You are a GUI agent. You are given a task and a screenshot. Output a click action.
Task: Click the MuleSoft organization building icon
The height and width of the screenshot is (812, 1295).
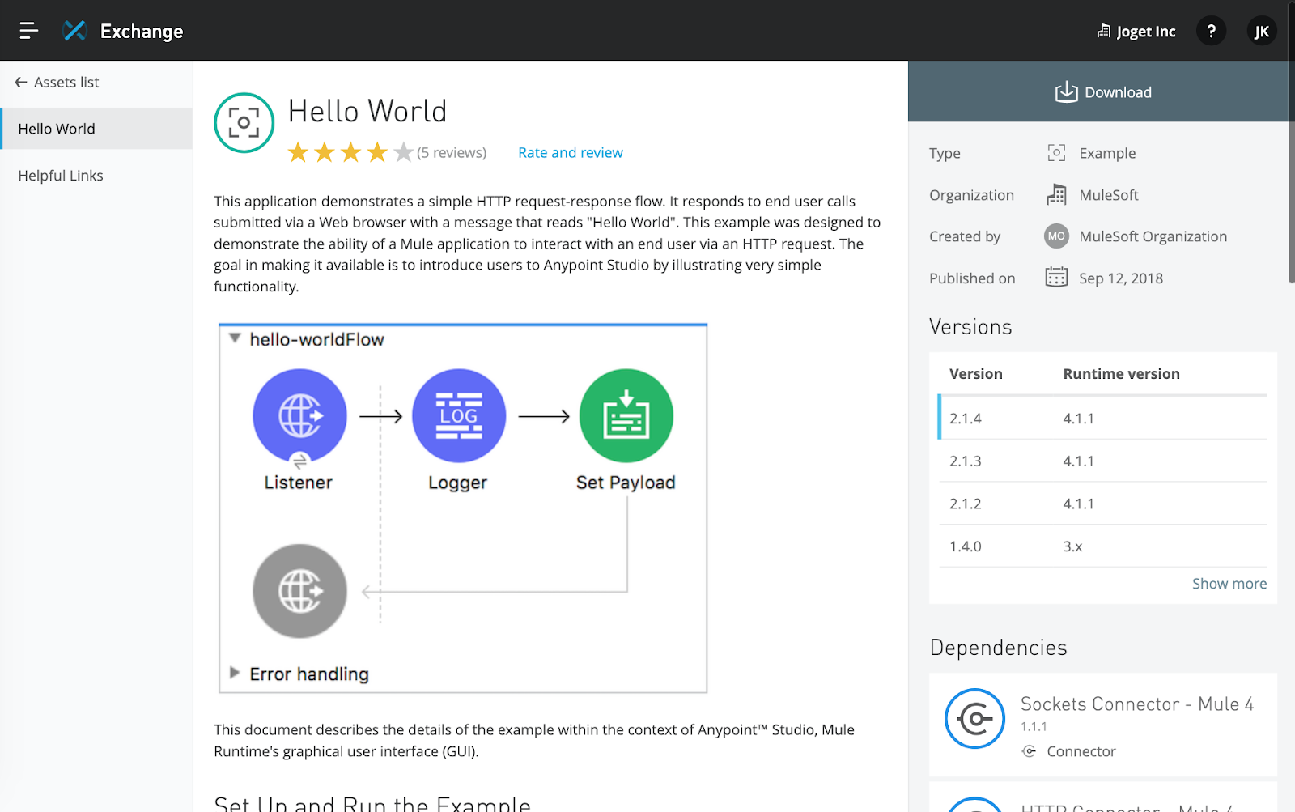(1056, 194)
